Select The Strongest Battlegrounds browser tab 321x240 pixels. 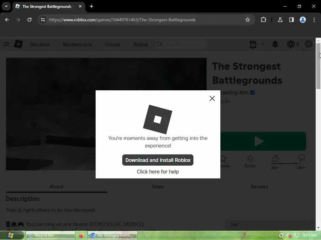coord(49,7)
